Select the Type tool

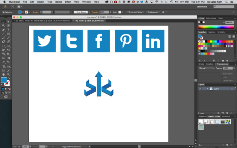coord(8,30)
